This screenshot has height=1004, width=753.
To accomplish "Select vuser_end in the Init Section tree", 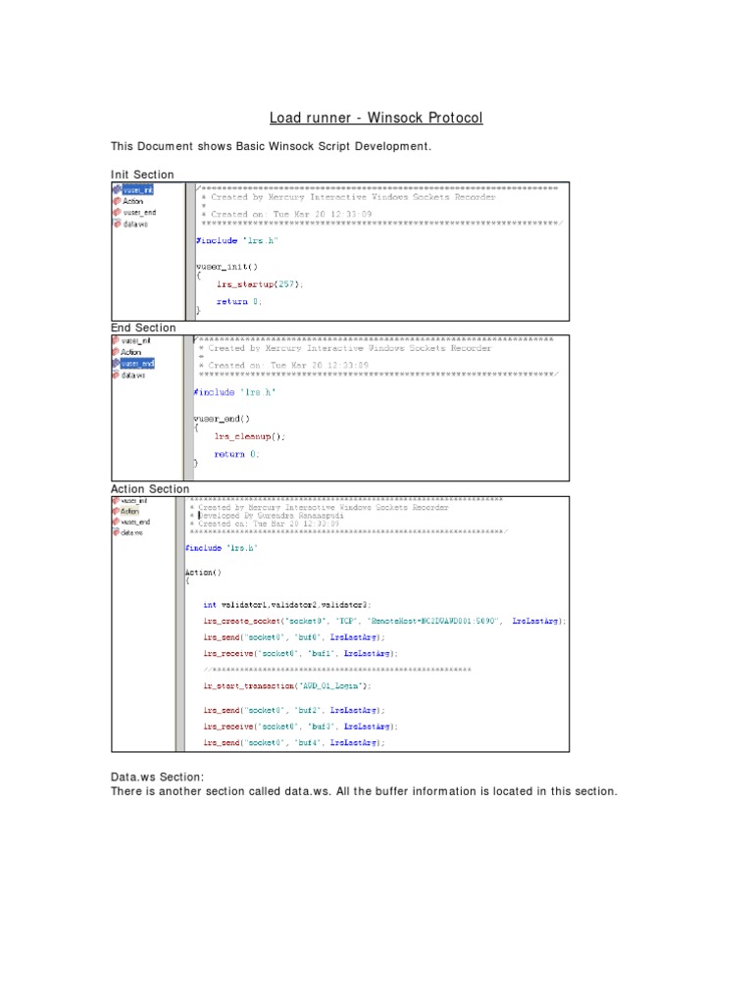I will pos(139,213).
